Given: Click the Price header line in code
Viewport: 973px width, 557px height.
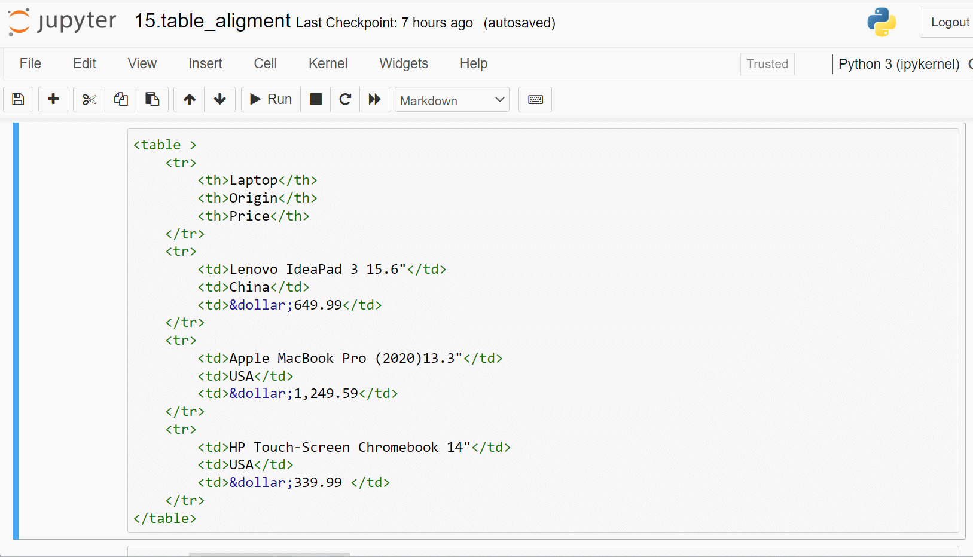Looking at the screenshot, I should pos(254,216).
